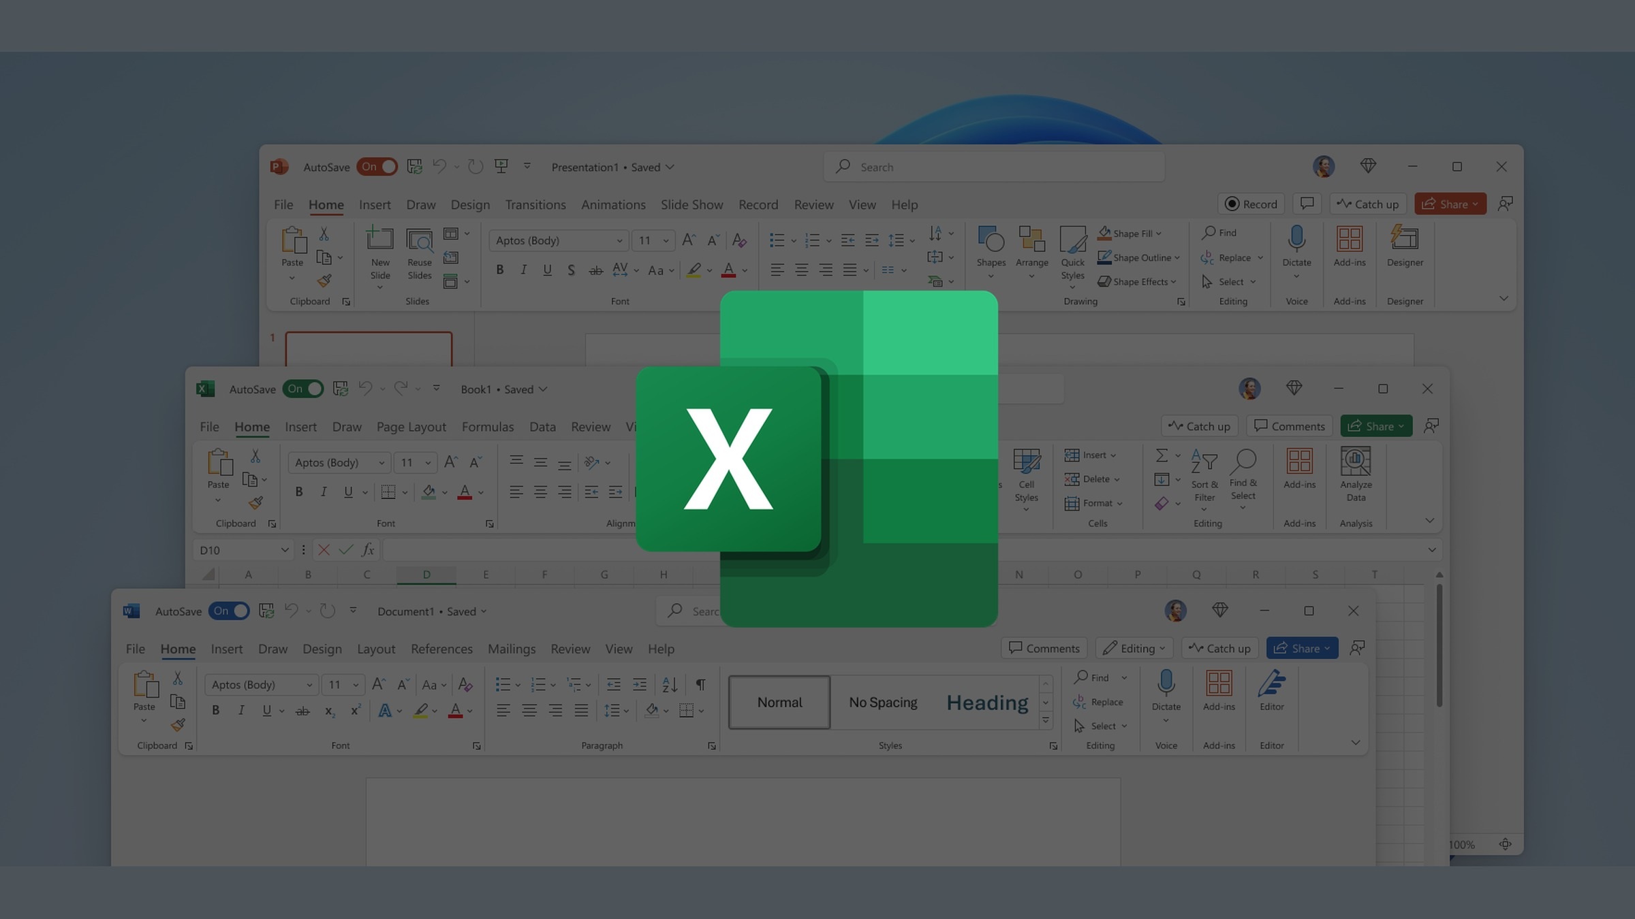The width and height of the screenshot is (1635, 919).
Task: Click Save icon in Excel title bar
Action: point(340,389)
